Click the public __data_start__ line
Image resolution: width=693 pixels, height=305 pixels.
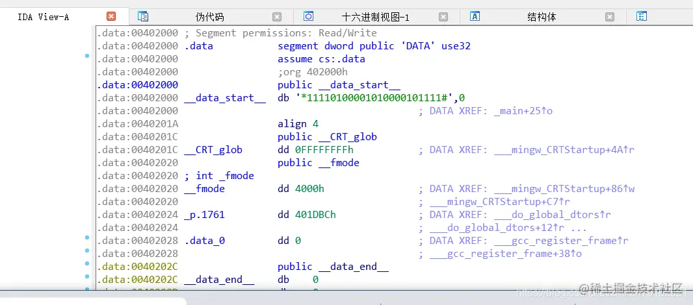tap(339, 85)
